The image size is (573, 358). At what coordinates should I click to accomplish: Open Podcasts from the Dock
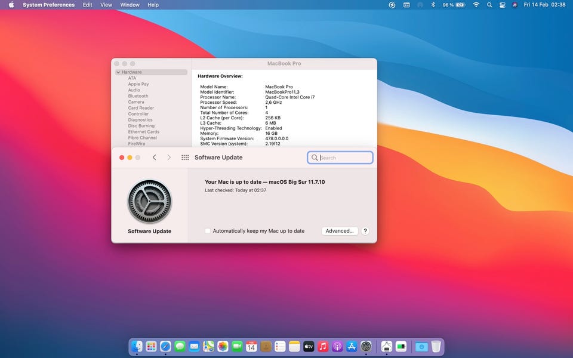click(x=337, y=346)
